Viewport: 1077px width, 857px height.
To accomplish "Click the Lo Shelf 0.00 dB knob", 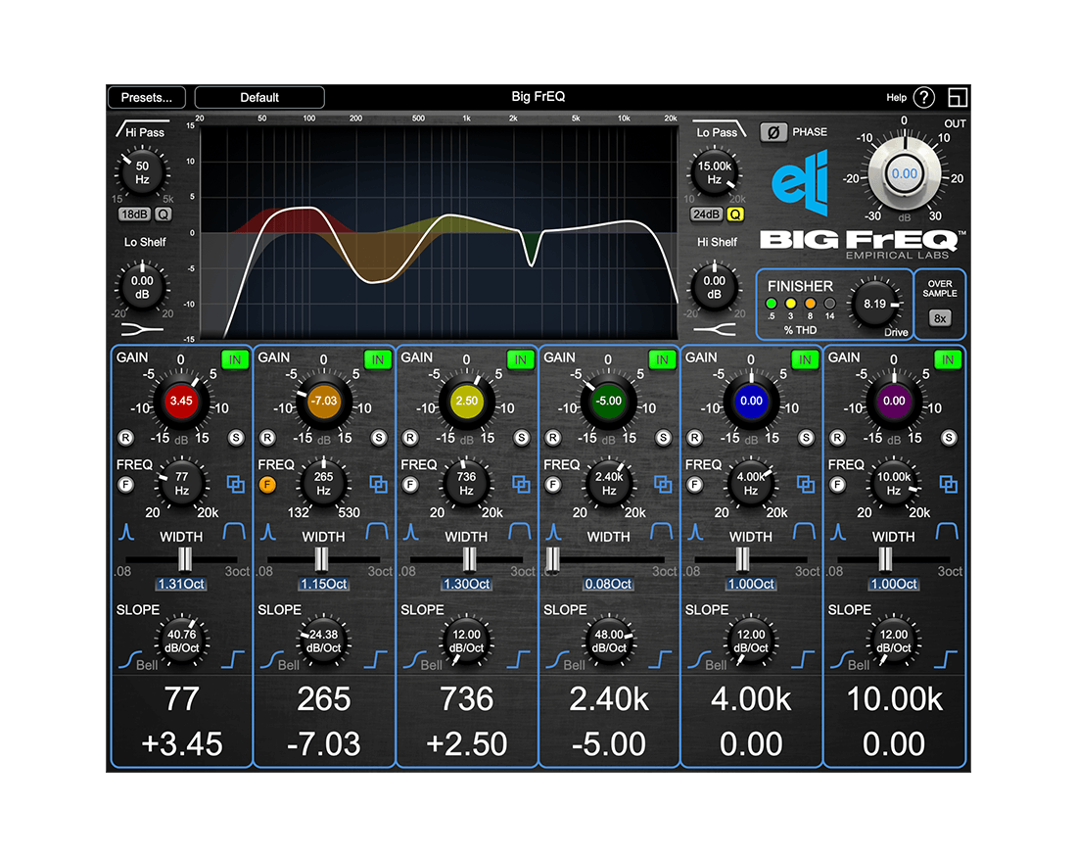I will [x=142, y=287].
